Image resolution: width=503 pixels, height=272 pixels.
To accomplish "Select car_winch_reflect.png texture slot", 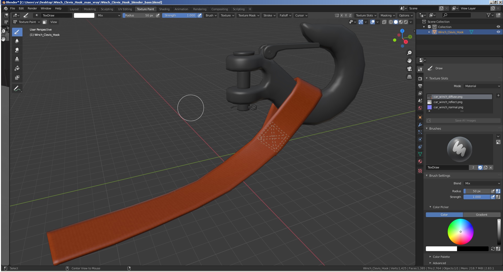I will (460, 102).
